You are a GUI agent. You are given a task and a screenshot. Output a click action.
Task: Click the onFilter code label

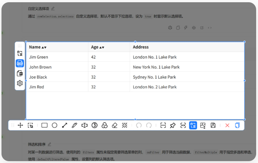click(153, 152)
